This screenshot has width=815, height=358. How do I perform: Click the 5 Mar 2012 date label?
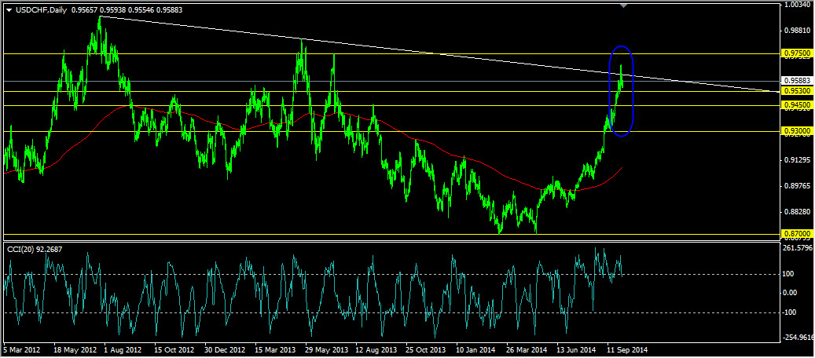[x=21, y=349]
